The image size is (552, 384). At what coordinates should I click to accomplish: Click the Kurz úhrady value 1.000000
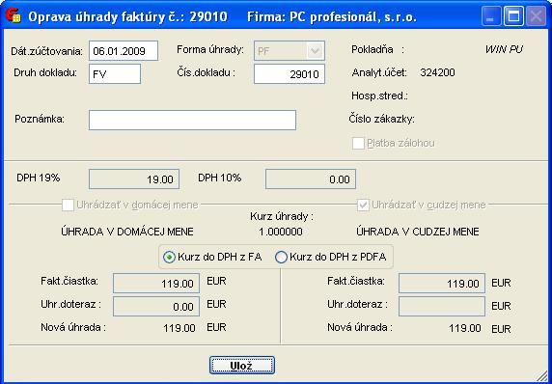(281, 232)
